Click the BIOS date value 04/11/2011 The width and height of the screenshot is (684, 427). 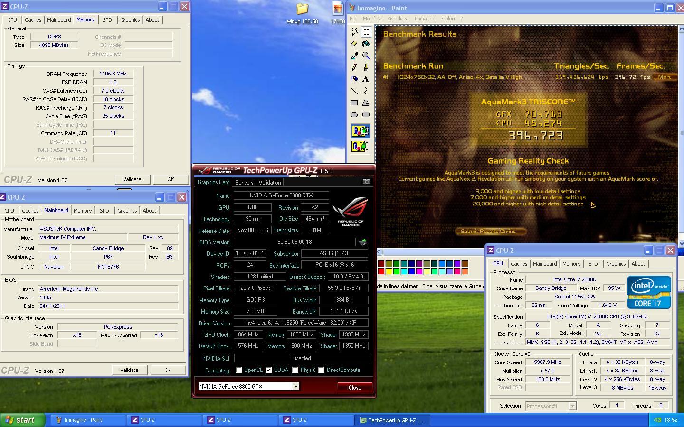tap(108, 306)
